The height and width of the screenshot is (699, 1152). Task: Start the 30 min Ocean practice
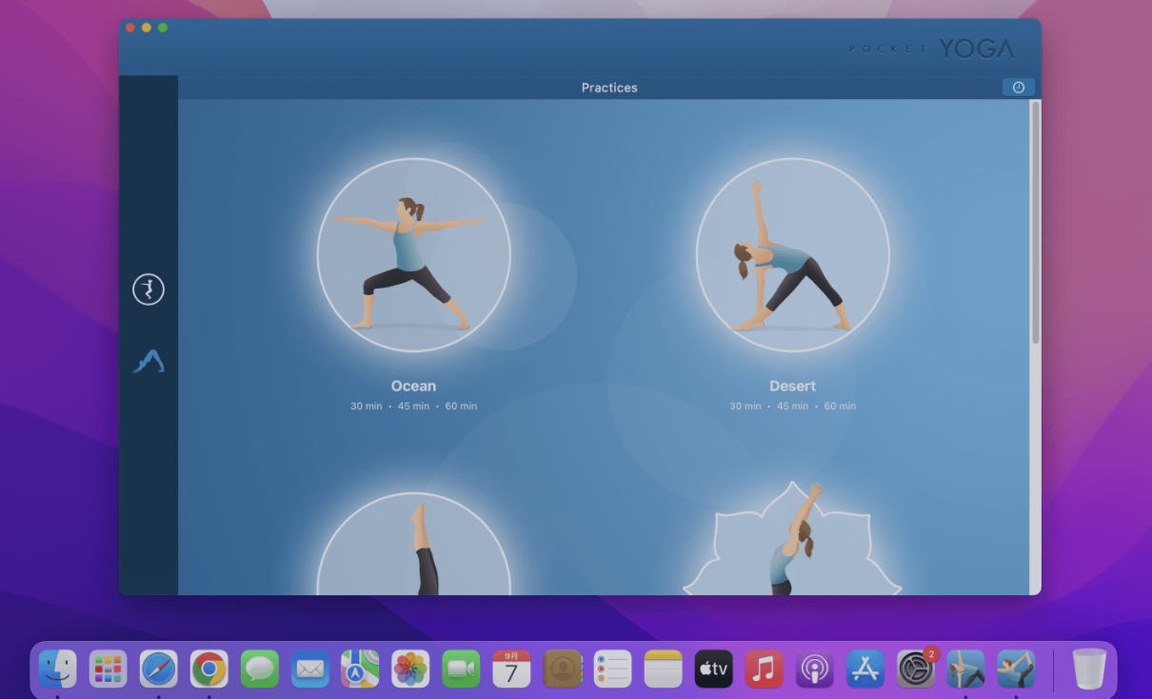coord(367,406)
